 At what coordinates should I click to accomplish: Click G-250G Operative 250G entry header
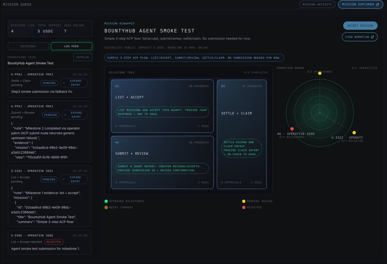(x=32, y=235)
